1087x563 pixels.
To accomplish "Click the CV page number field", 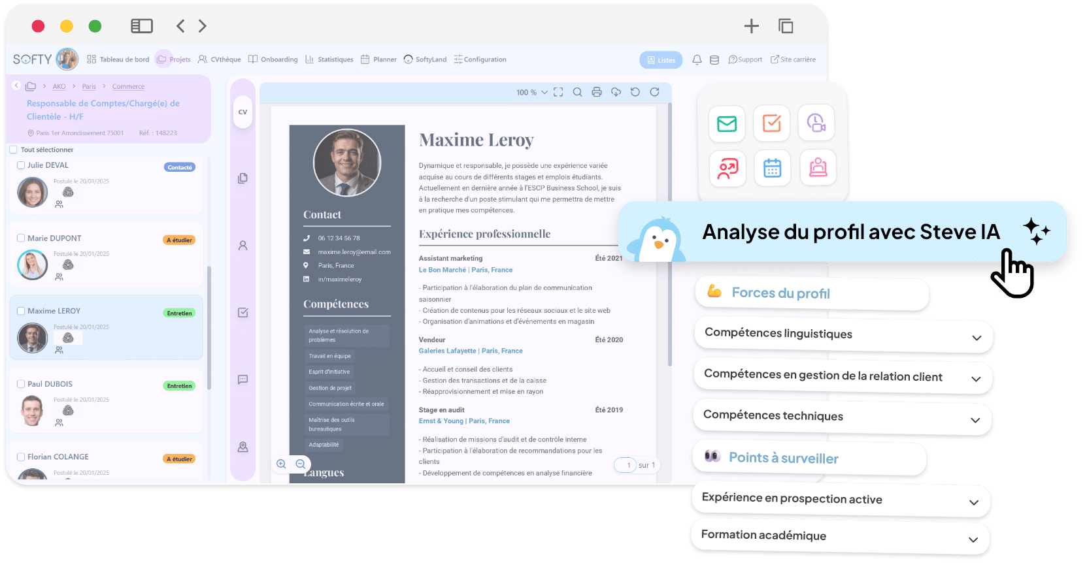I will tap(626, 465).
